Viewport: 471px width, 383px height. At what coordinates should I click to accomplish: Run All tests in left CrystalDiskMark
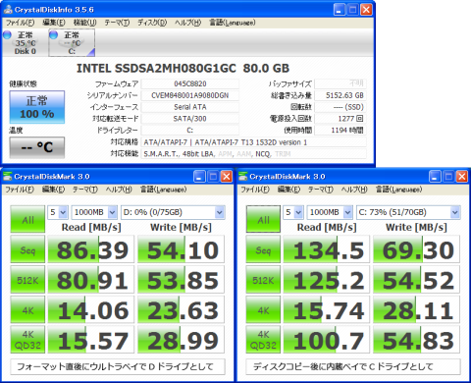[x=27, y=219]
